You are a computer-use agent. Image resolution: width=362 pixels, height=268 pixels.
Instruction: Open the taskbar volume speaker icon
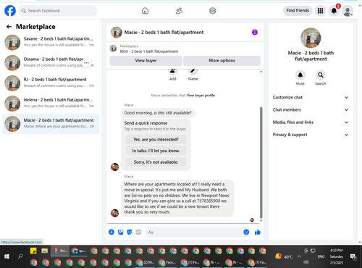pyautogui.click(x=306, y=262)
